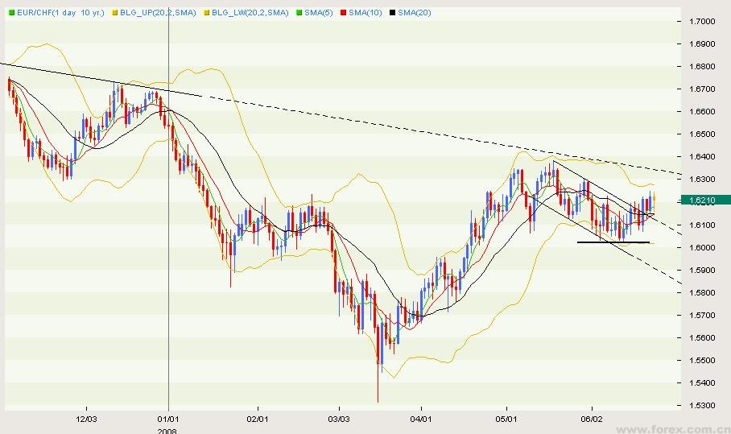Select the SMA(10) legend text
Screen dimensions: 731x434
[364, 13]
